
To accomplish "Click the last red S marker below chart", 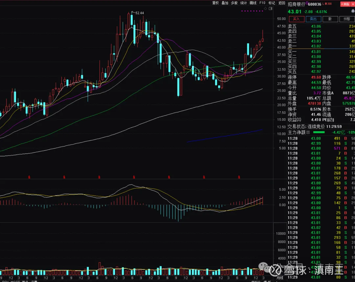I will coord(239,177).
